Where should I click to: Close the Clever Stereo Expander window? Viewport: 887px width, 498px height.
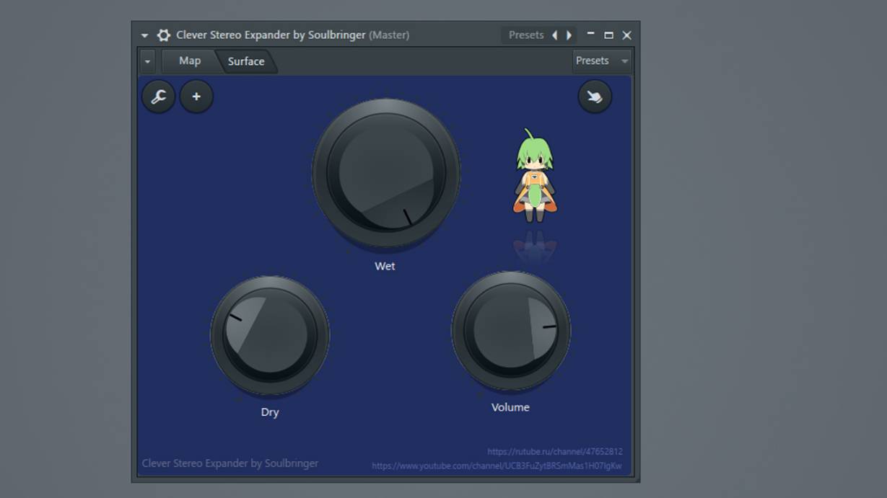[626, 35]
